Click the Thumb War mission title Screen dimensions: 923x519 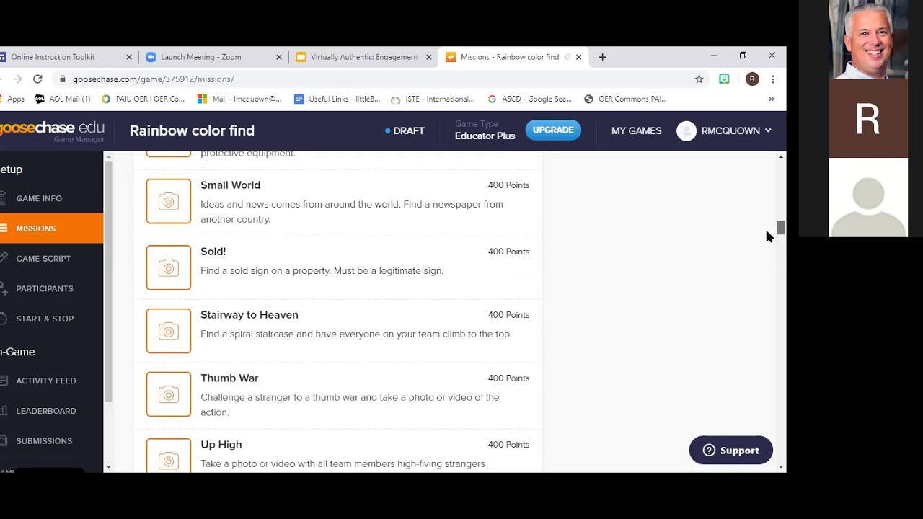coord(229,378)
